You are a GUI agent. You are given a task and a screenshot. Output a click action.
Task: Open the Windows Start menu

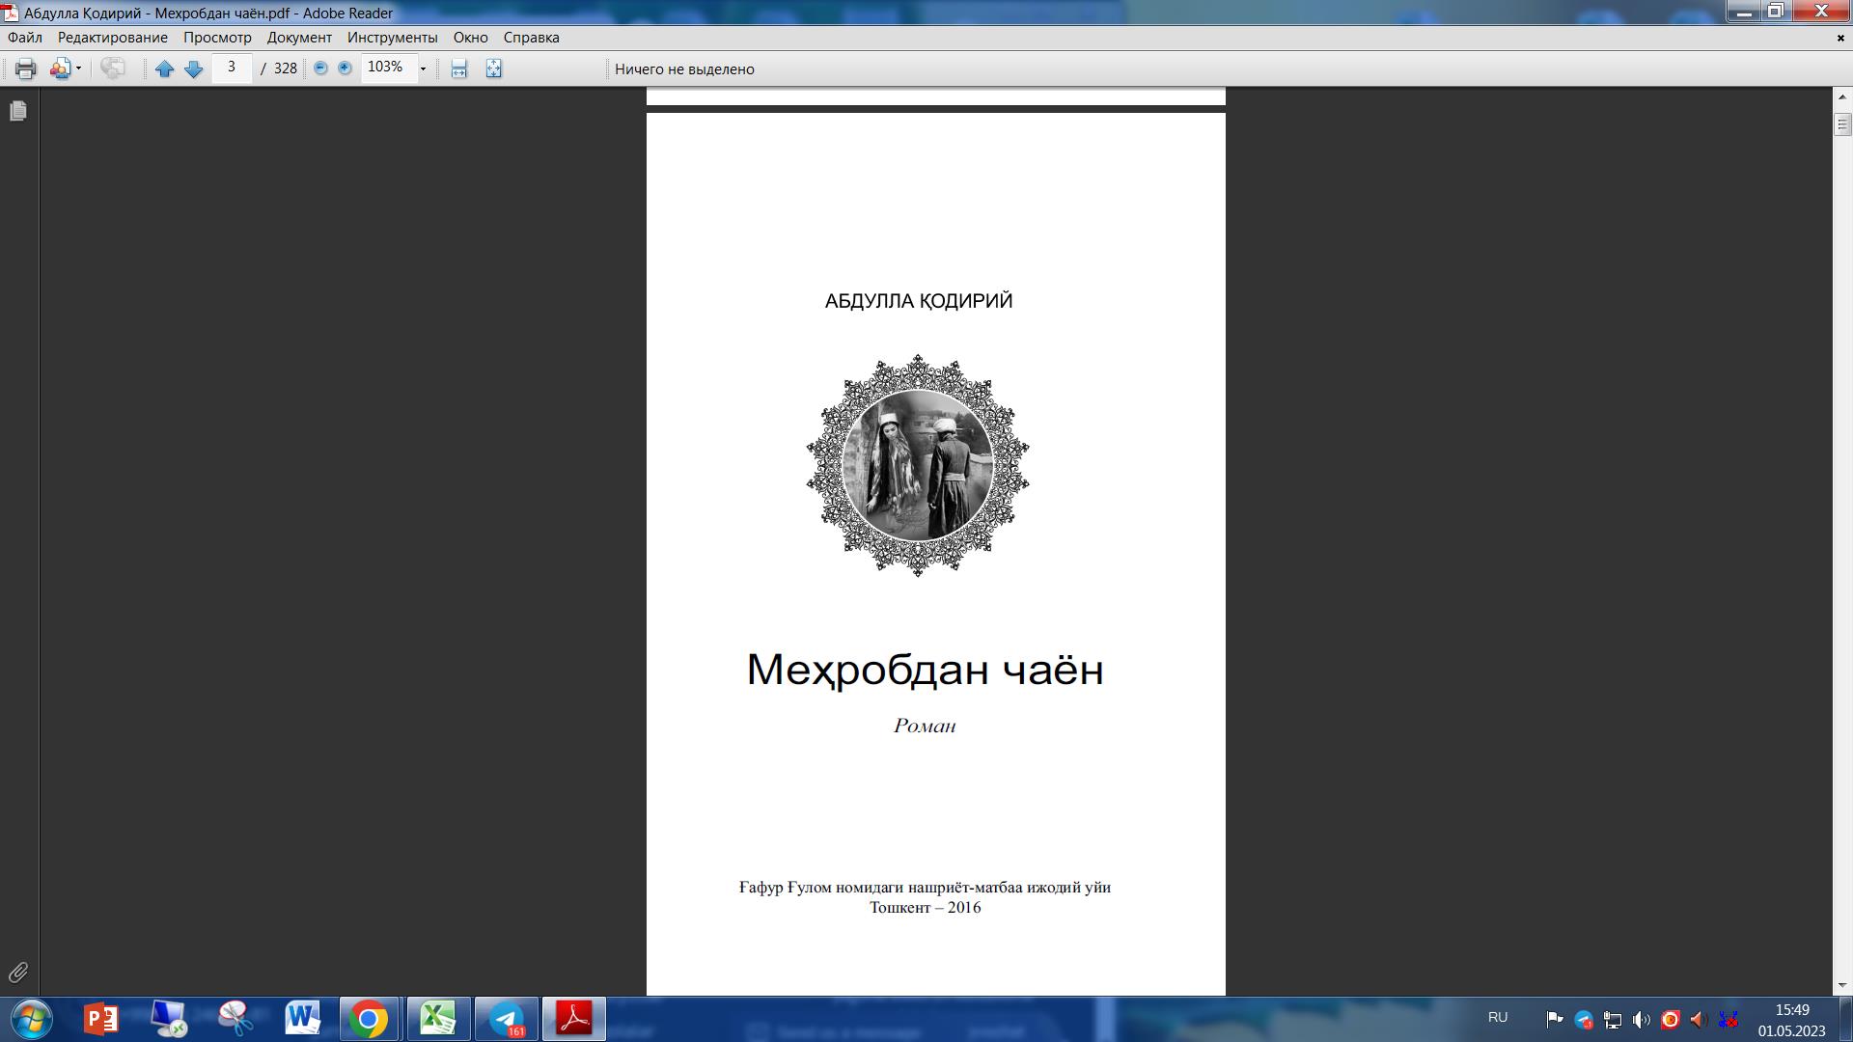(x=32, y=1018)
